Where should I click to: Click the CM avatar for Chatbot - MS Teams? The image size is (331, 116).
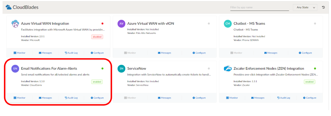(228, 24)
